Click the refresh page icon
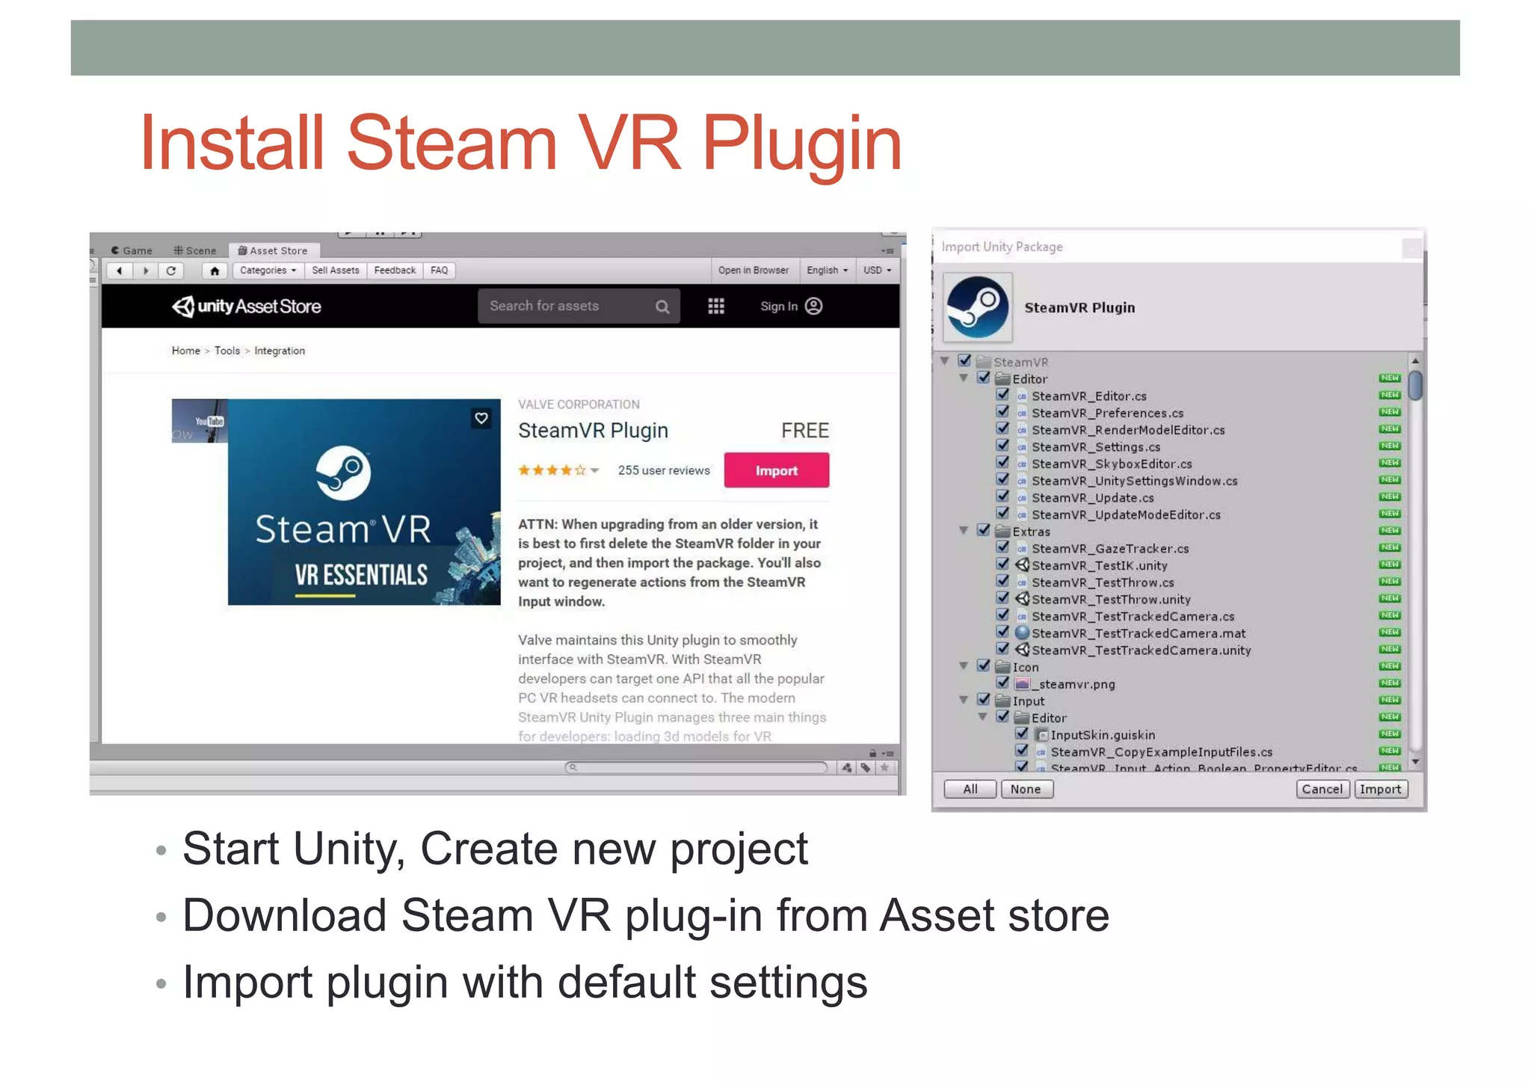This screenshot has height=1082, width=1531. (x=171, y=271)
